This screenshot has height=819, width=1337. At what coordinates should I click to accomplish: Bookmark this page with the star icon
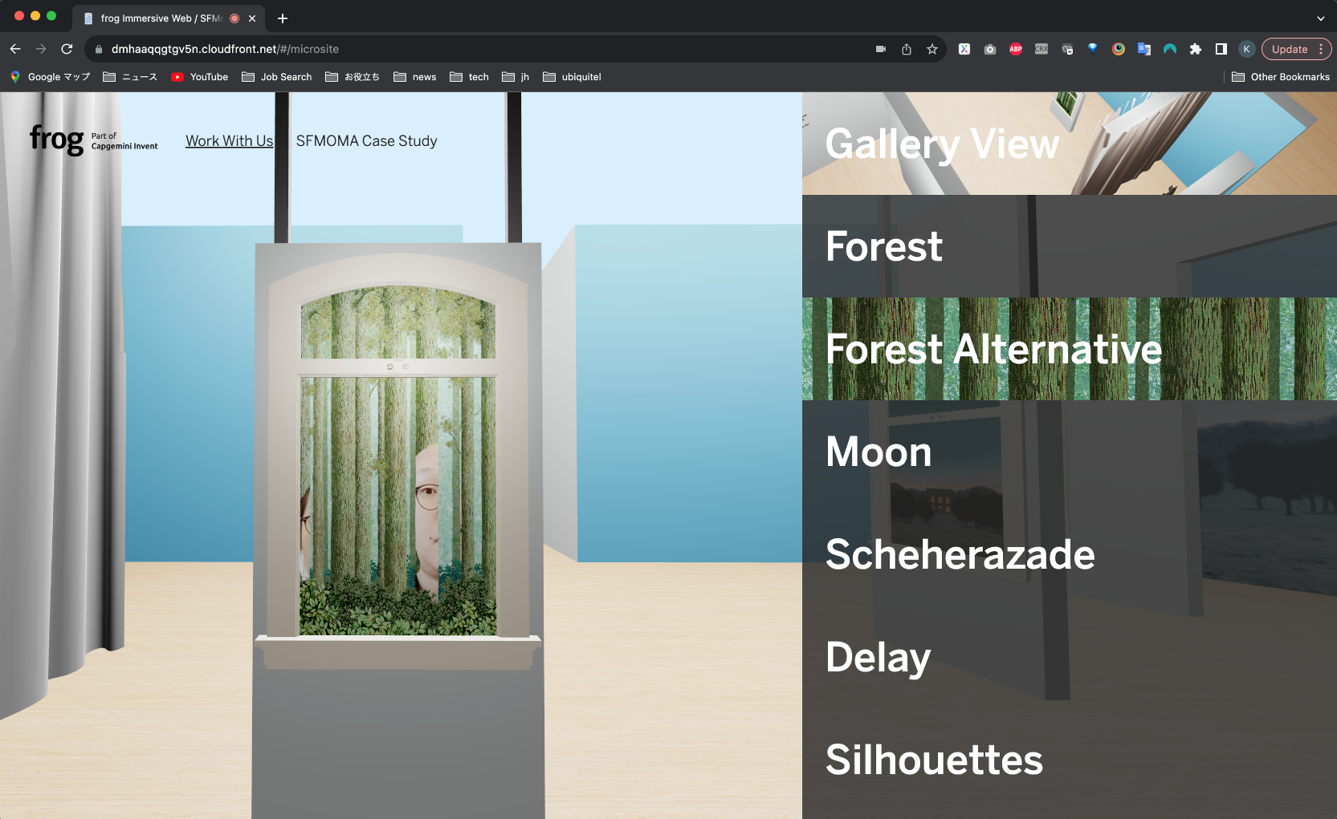(932, 49)
